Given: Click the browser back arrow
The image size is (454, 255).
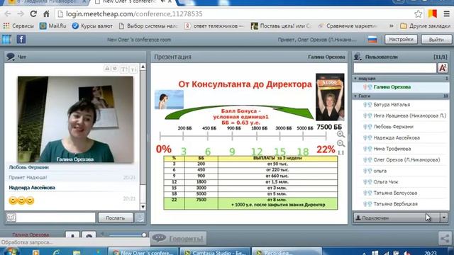Looking at the screenshot, I should [x=8, y=14].
